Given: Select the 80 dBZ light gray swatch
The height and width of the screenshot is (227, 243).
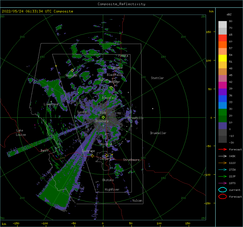Looking at the screenshot, I should (222, 24).
